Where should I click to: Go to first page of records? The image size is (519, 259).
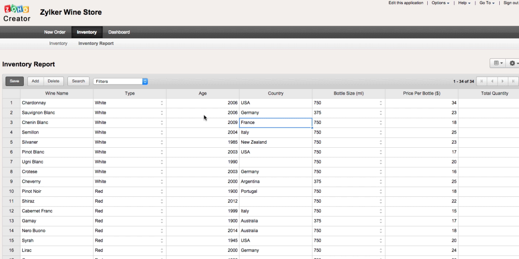click(x=481, y=81)
